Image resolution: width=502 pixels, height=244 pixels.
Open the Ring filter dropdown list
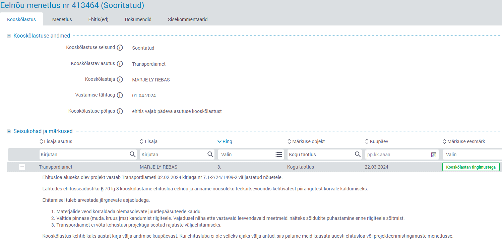(278, 155)
